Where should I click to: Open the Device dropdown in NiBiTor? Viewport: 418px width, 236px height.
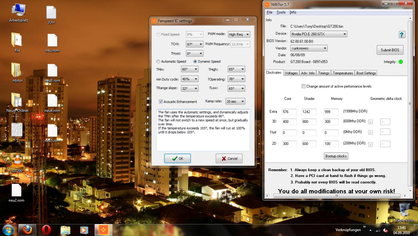319,34
